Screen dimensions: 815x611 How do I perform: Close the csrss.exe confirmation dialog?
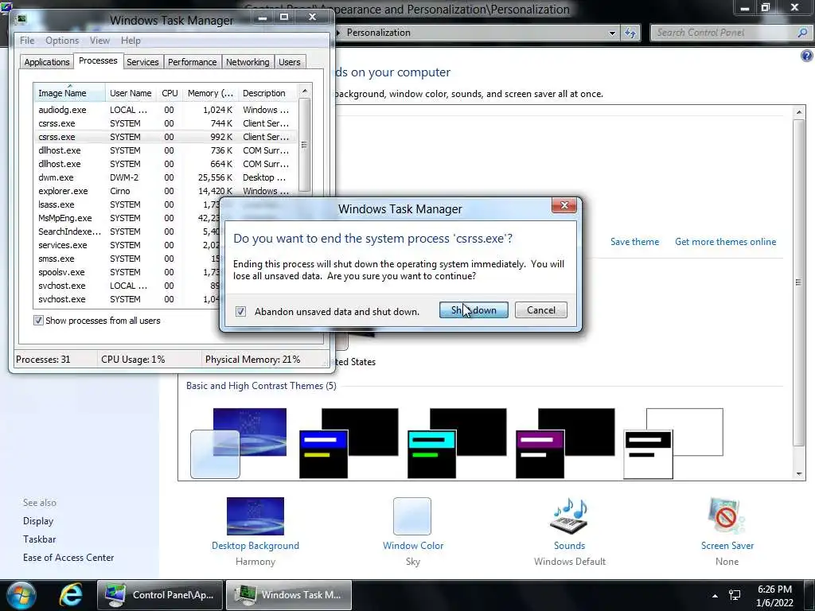tap(564, 205)
